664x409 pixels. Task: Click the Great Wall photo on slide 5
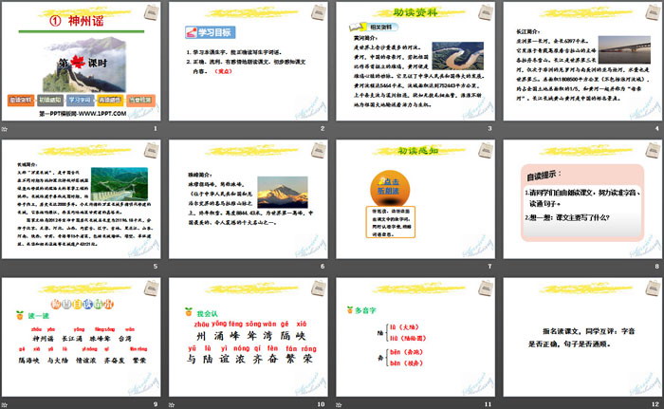tap(120, 184)
